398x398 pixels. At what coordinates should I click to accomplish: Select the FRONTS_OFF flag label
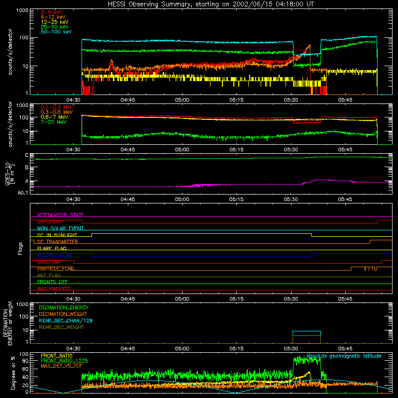click(x=53, y=282)
